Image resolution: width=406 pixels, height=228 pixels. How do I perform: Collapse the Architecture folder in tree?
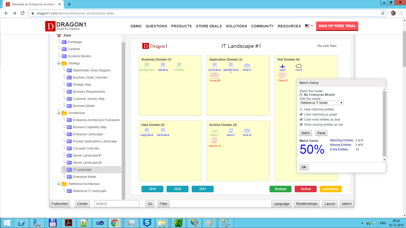[59, 113]
